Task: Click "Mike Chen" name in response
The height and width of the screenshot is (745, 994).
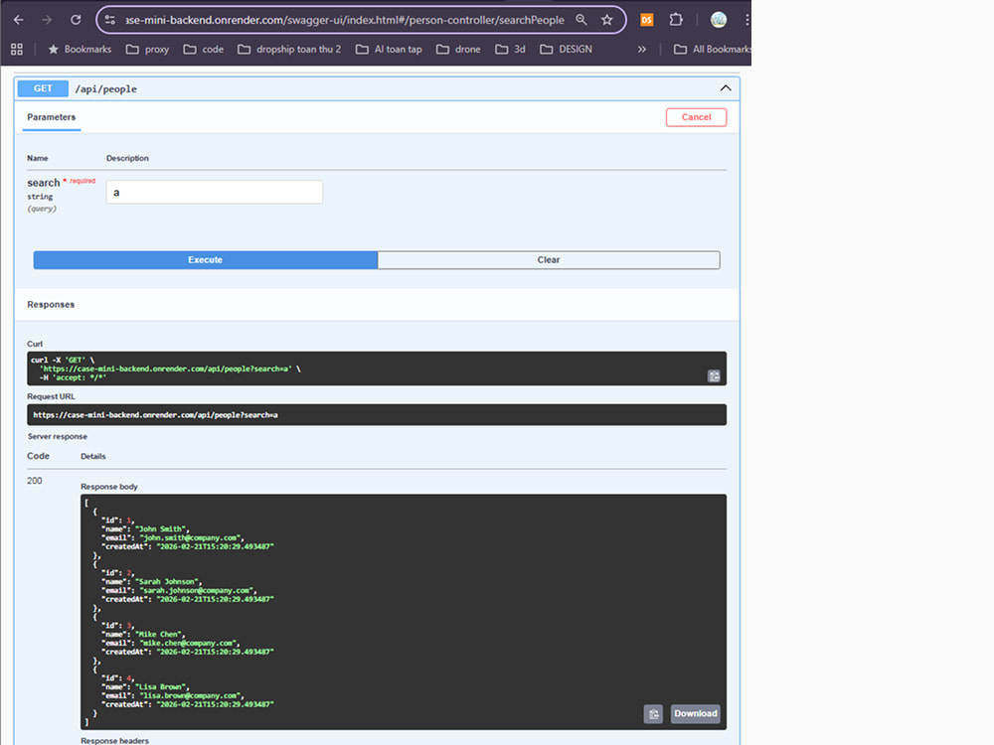Action: click(x=158, y=634)
